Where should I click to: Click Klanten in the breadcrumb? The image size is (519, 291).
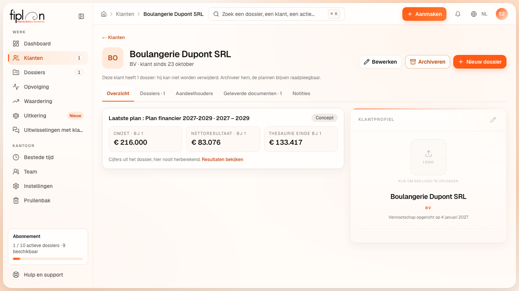coord(125,14)
